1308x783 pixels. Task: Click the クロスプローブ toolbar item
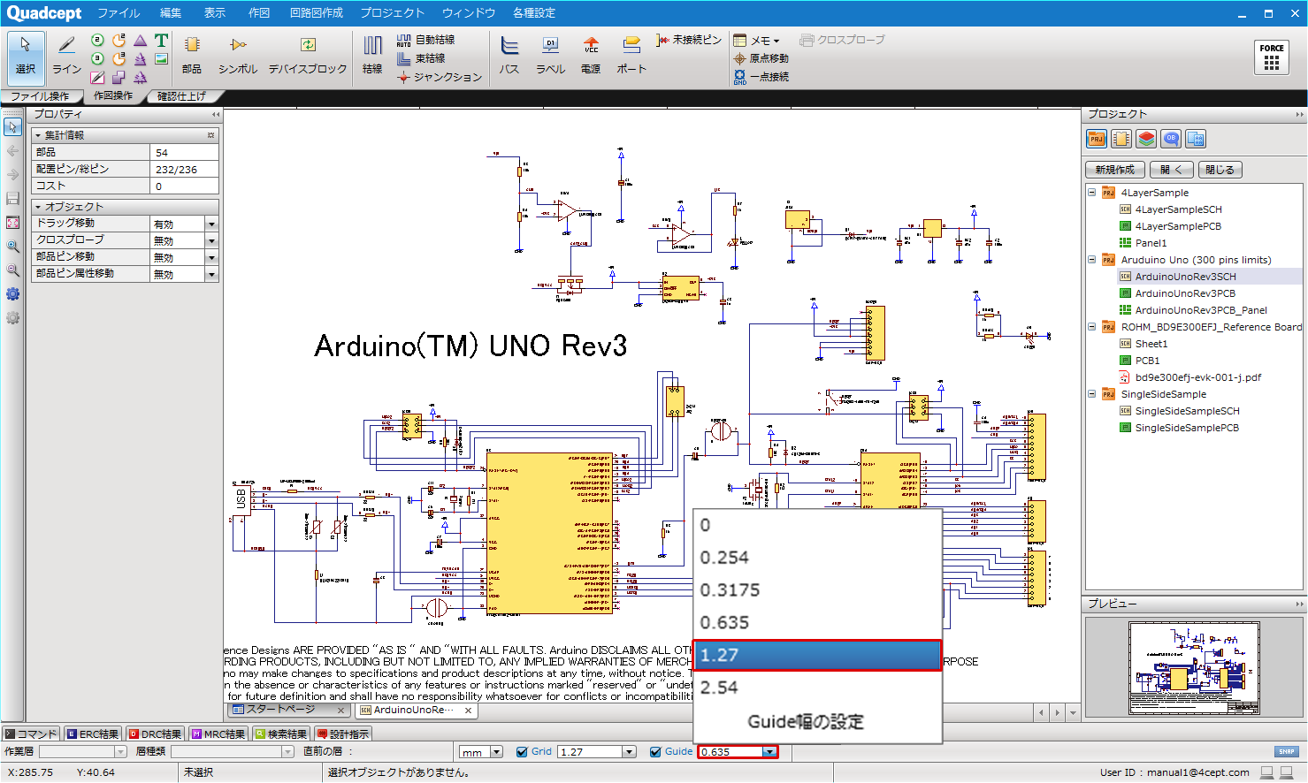point(842,40)
